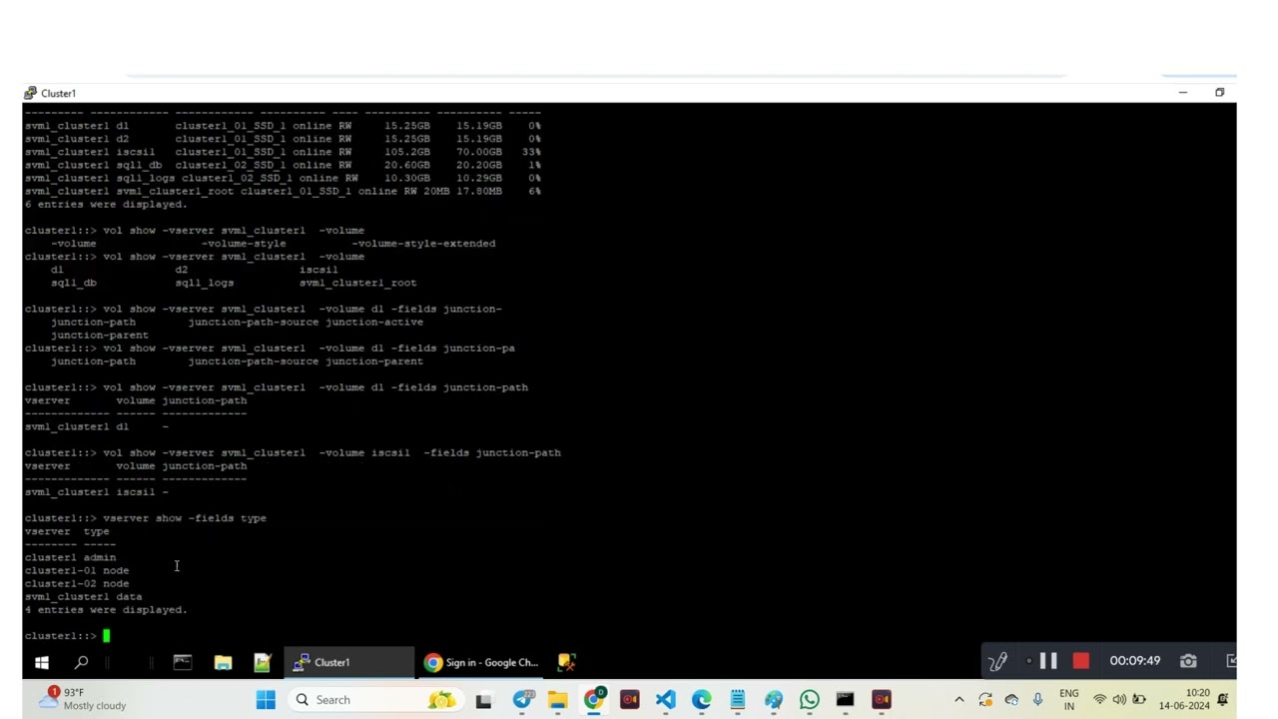
Task: Open the red recorder icon at taskbar end
Action: coord(881,700)
